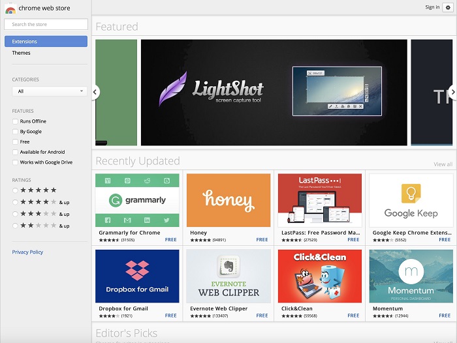Screen dimensions: 457x343
Task: Click FREE label on Momentum card
Action: click(445, 316)
